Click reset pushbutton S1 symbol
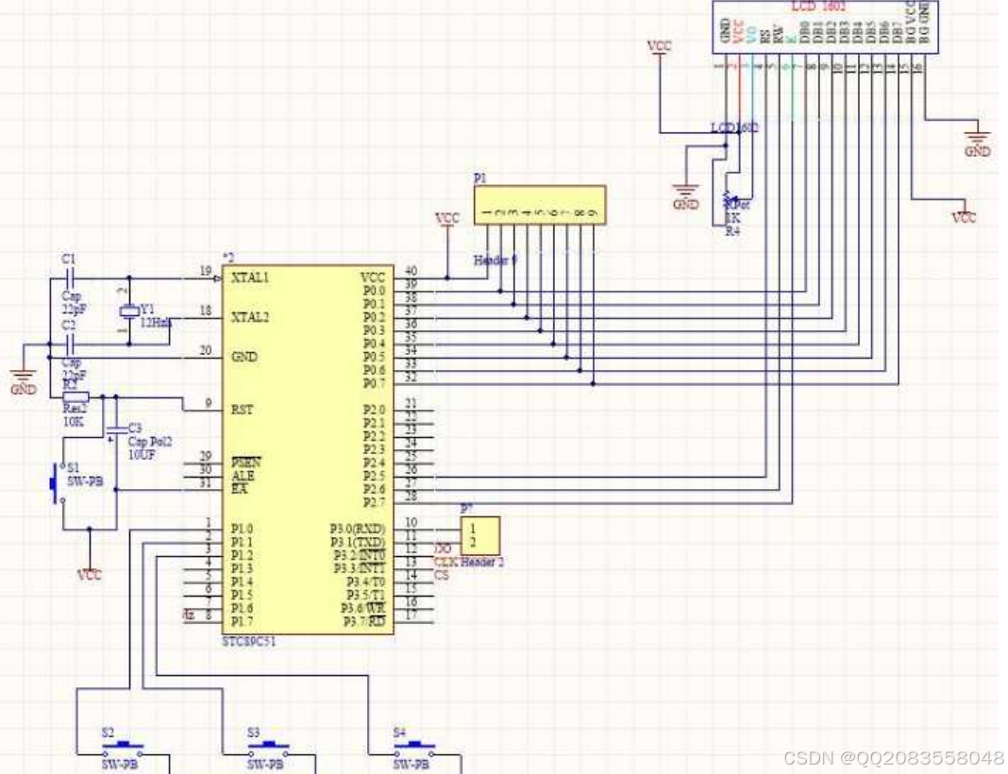The image size is (1008, 774). point(59,482)
